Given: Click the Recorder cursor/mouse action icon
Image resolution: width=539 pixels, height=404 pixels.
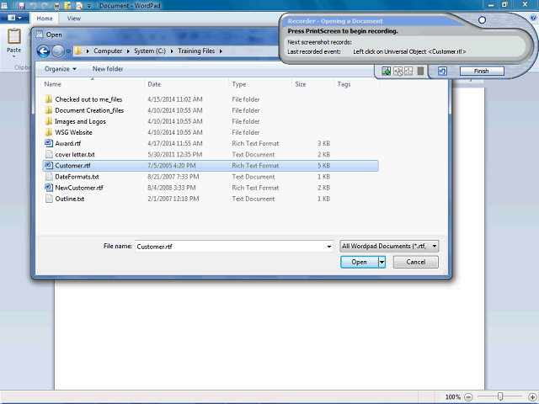Looking at the screenshot, I should (398, 71).
